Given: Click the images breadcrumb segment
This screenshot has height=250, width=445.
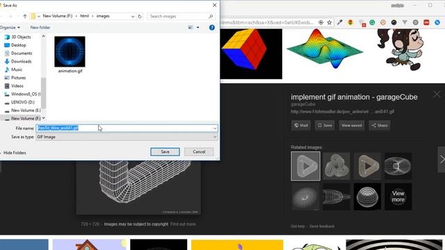Looking at the screenshot, I should click(x=103, y=16).
